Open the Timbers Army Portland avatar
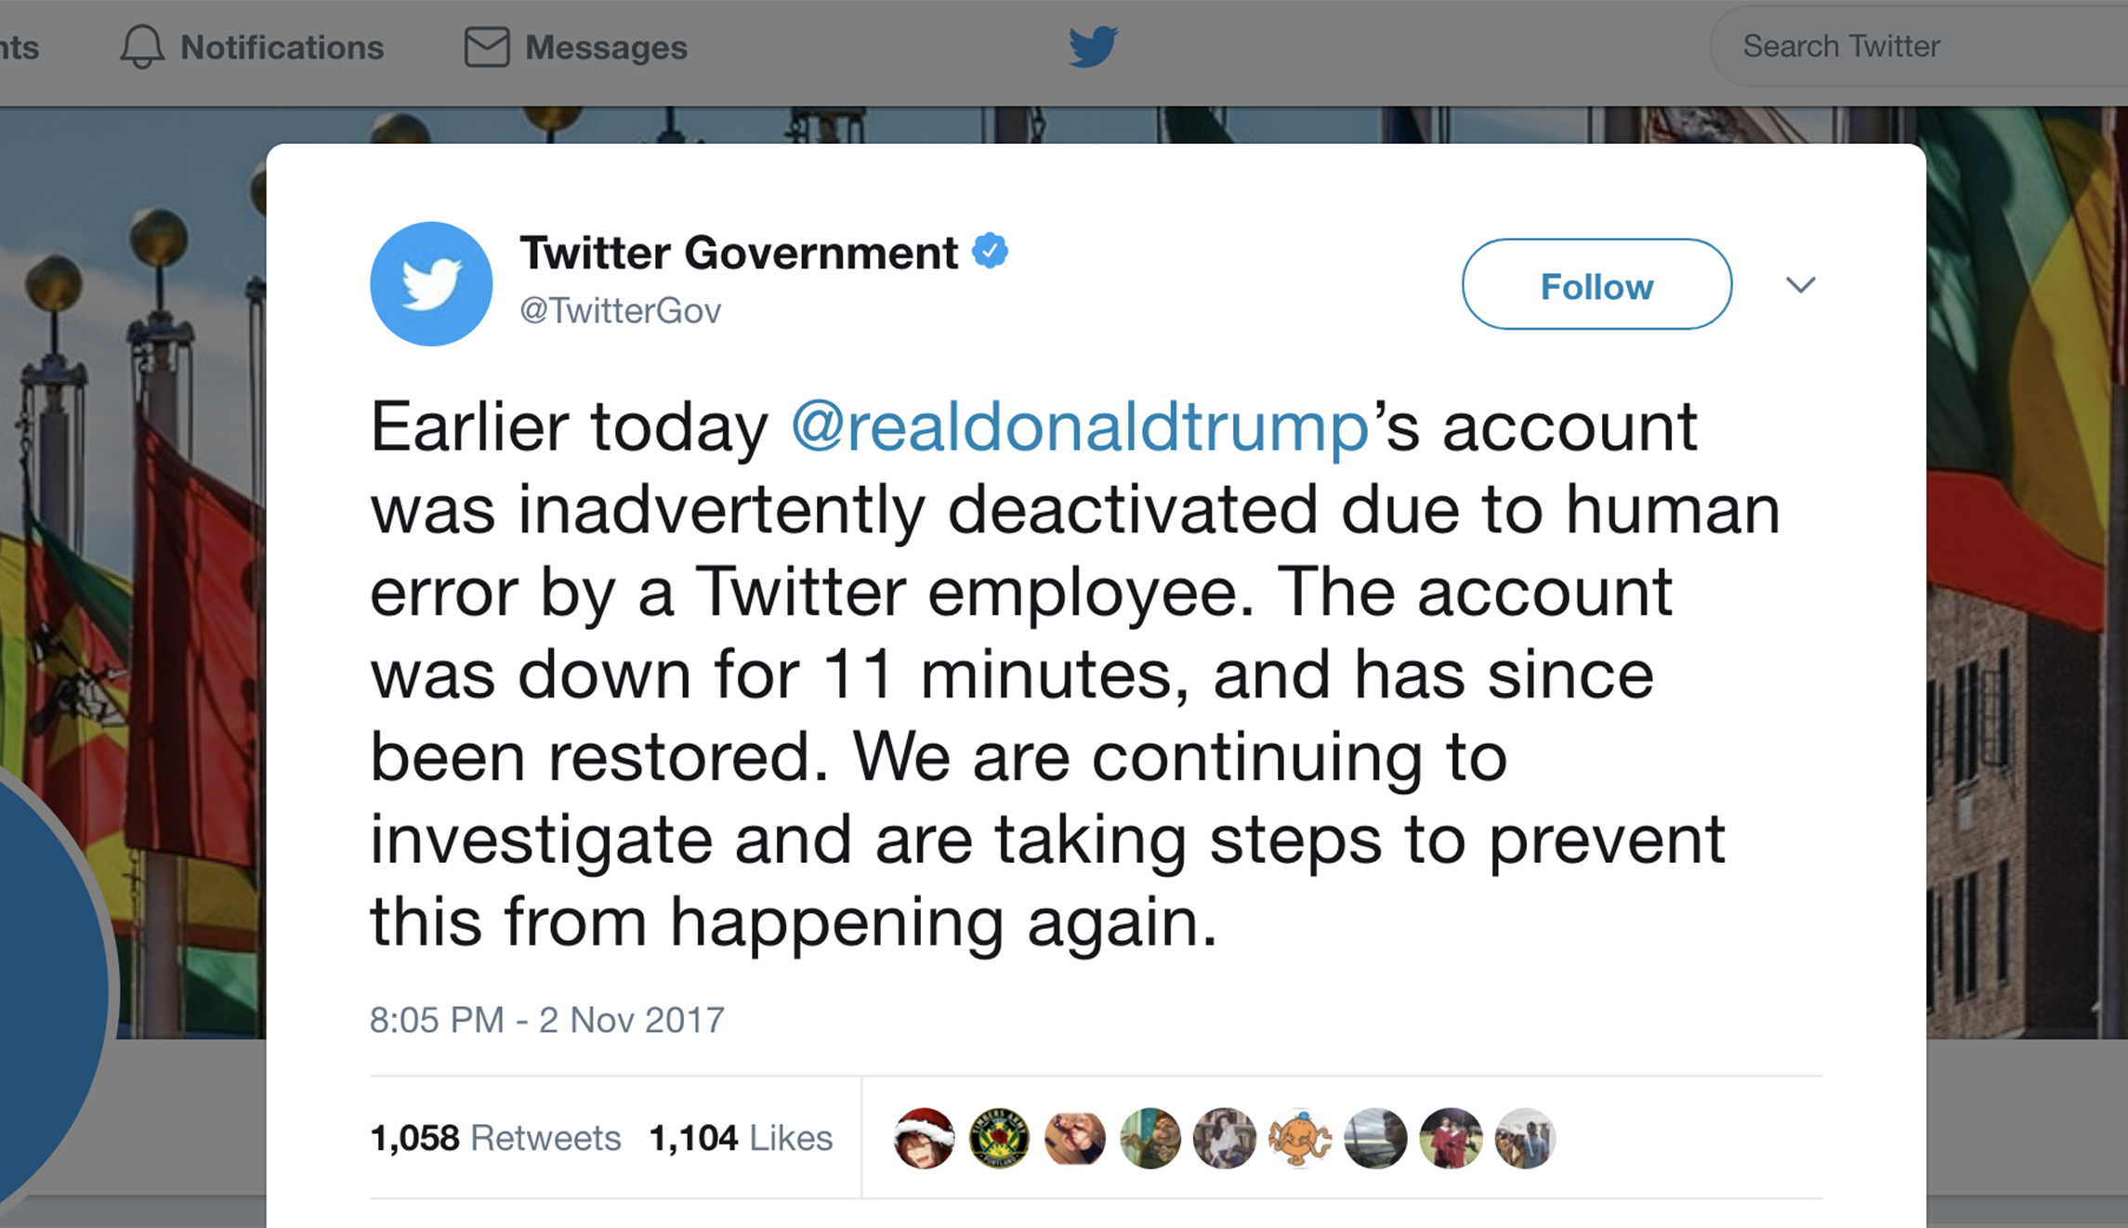 click(999, 1138)
